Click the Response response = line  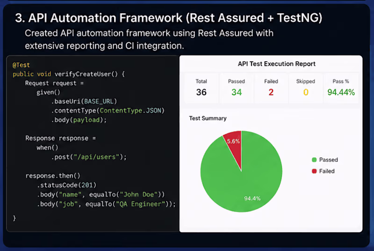pos(61,138)
